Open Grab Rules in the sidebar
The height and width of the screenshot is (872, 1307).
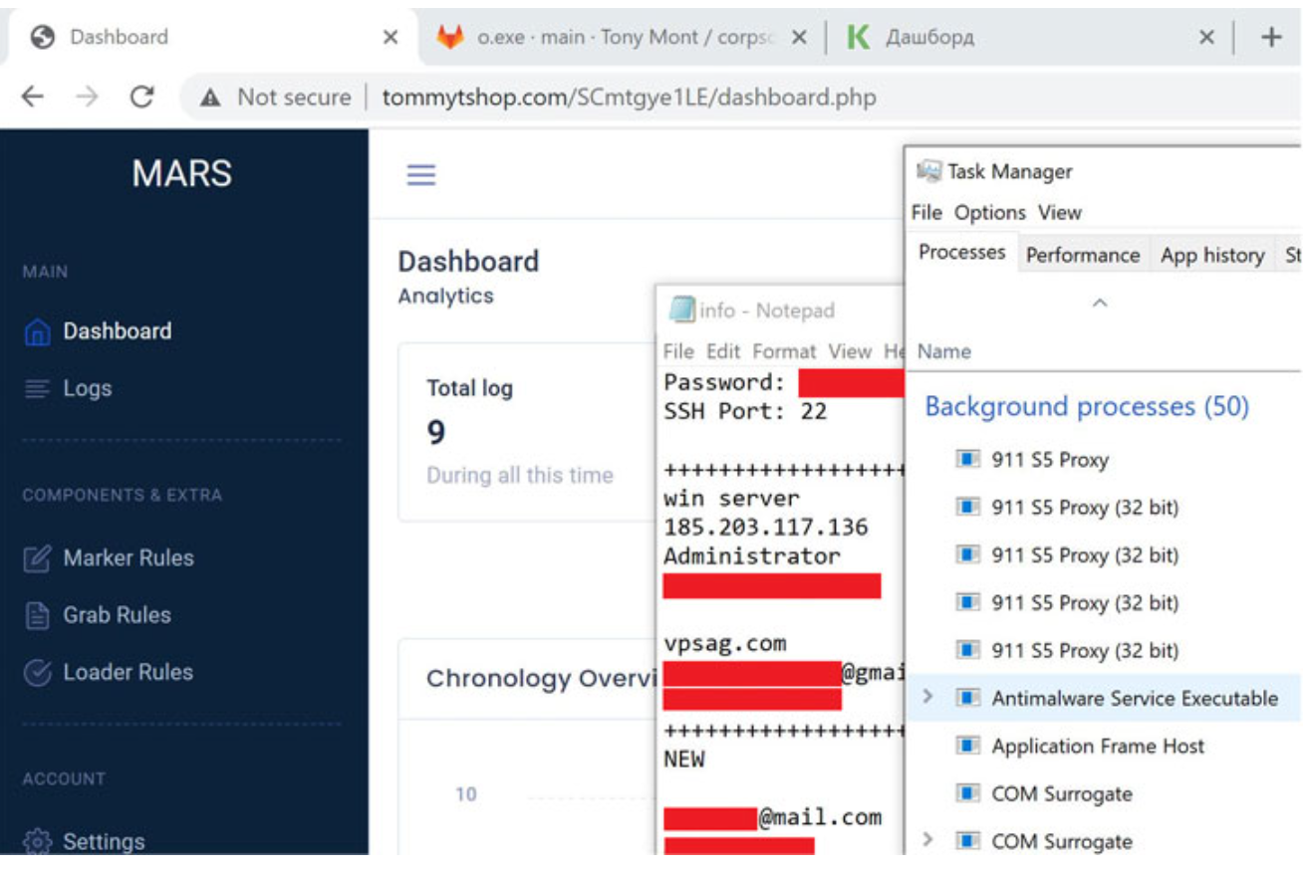click(x=118, y=615)
